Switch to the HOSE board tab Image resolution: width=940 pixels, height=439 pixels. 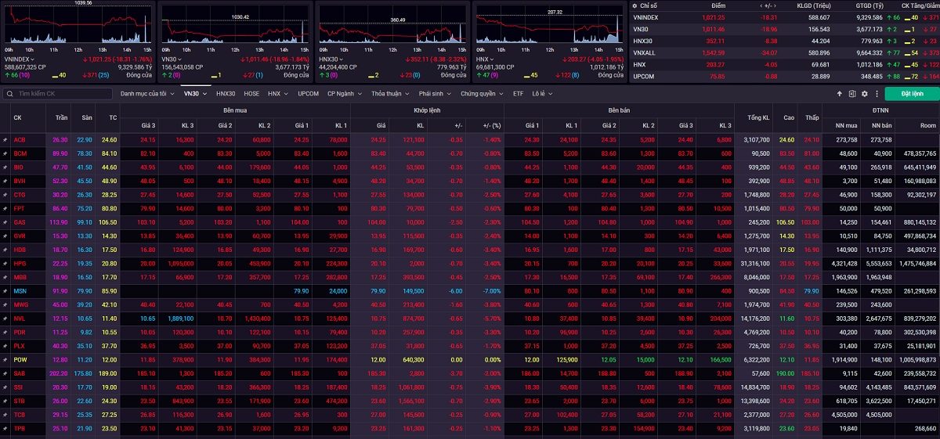(x=251, y=93)
